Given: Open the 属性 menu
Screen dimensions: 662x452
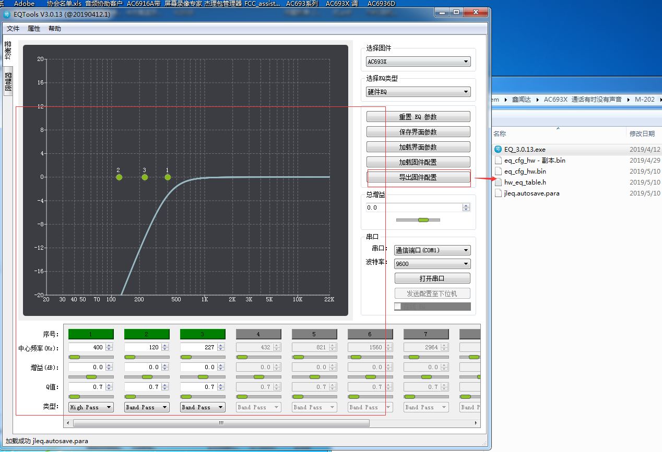Looking at the screenshot, I should coord(34,29).
